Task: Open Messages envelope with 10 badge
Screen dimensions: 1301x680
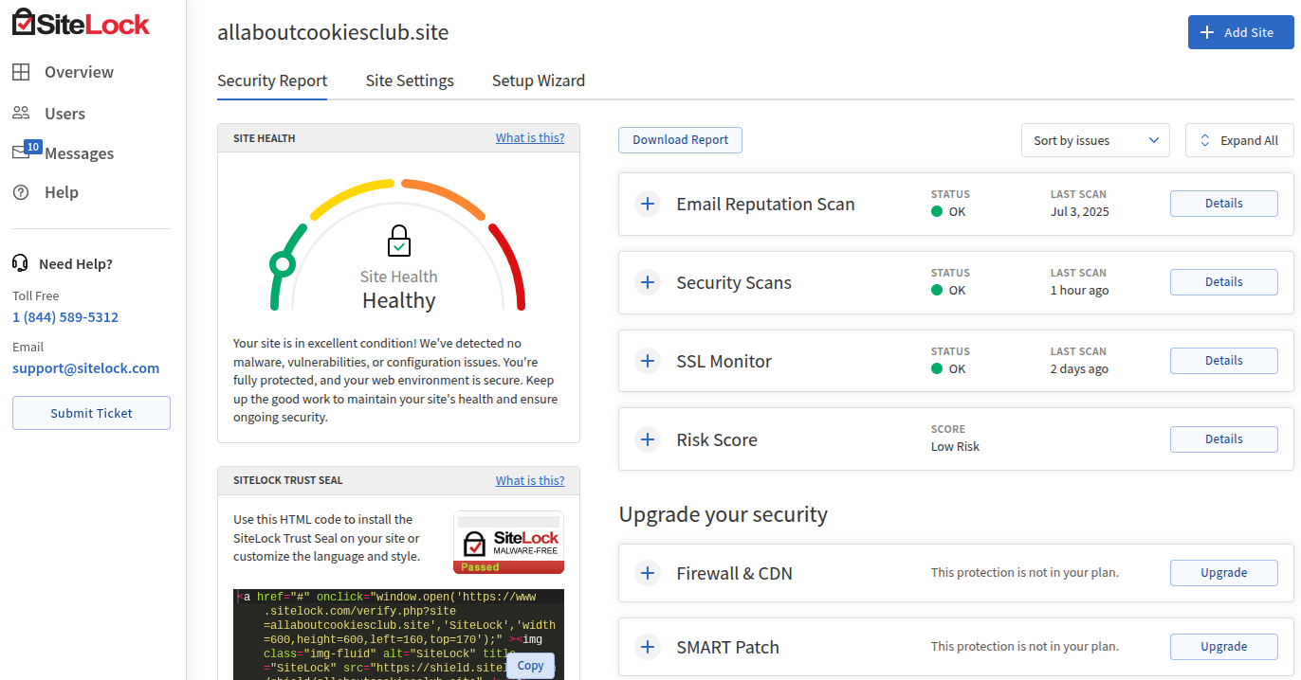Action: point(22,152)
